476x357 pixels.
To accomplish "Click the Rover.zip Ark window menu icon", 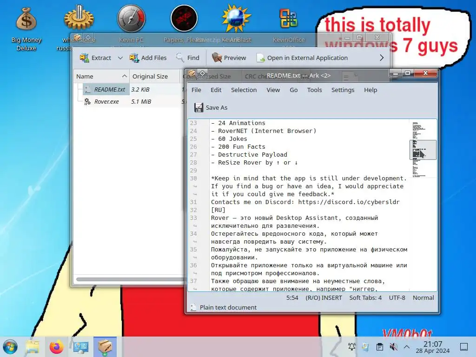I will [78, 38].
